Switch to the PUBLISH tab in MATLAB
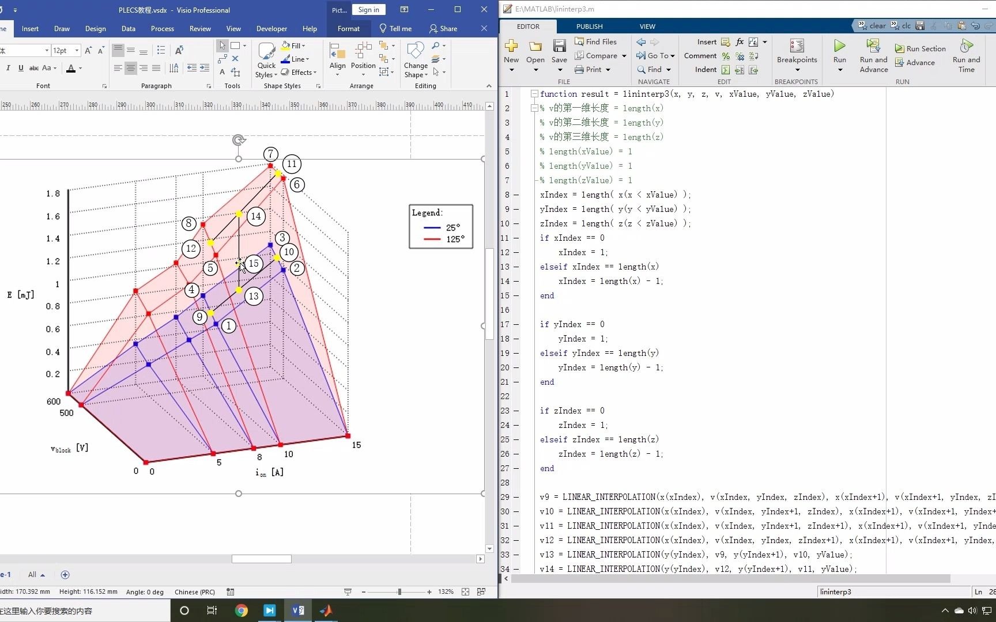Screen dimensions: 996x622 tap(589, 26)
